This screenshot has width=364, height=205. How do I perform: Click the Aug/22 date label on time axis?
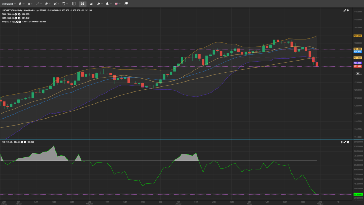pyautogui.click(x=320, y=204)
